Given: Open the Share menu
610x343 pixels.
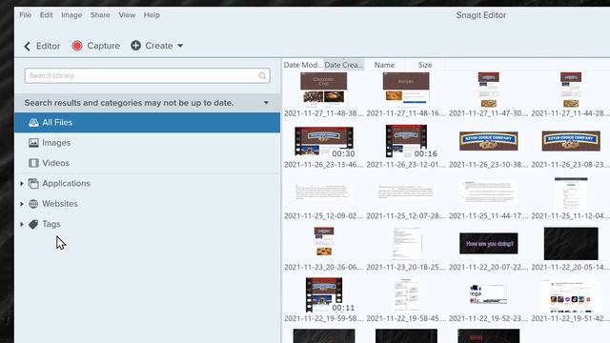Looking at the screenshot, I should point(100,15).
